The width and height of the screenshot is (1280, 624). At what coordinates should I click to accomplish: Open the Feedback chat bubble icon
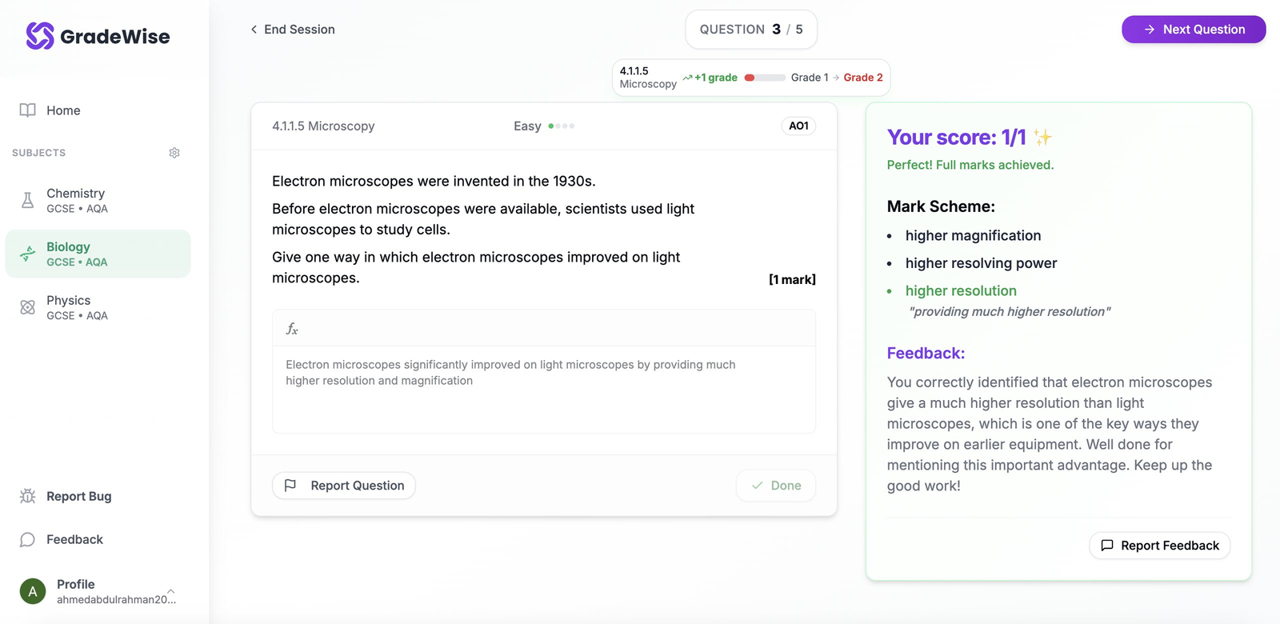coord(26,539)
